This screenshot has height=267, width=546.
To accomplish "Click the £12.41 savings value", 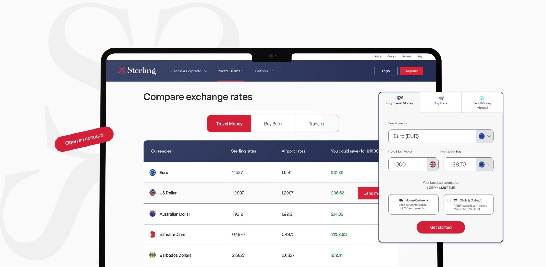I will (337, 255).
